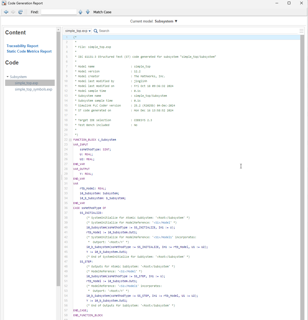308x320 pixels.
Task: Jump to previous find match arrow
Action: click(x=80, y=12)
